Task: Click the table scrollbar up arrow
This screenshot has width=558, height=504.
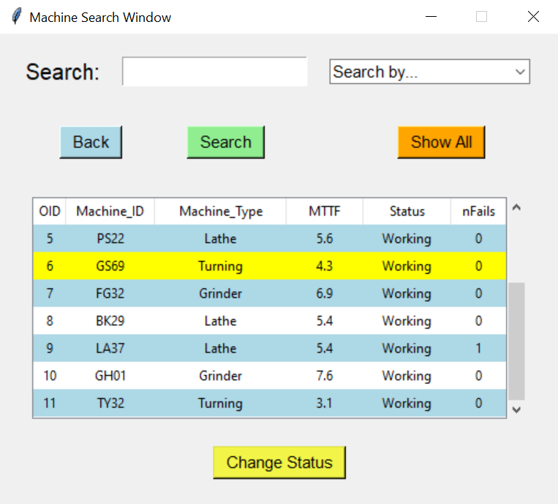Action: pos(516,207)
